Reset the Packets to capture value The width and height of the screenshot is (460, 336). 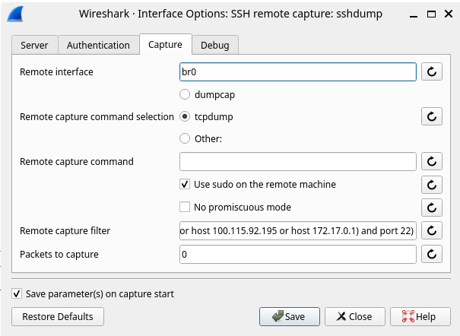[x=431, y=255]
